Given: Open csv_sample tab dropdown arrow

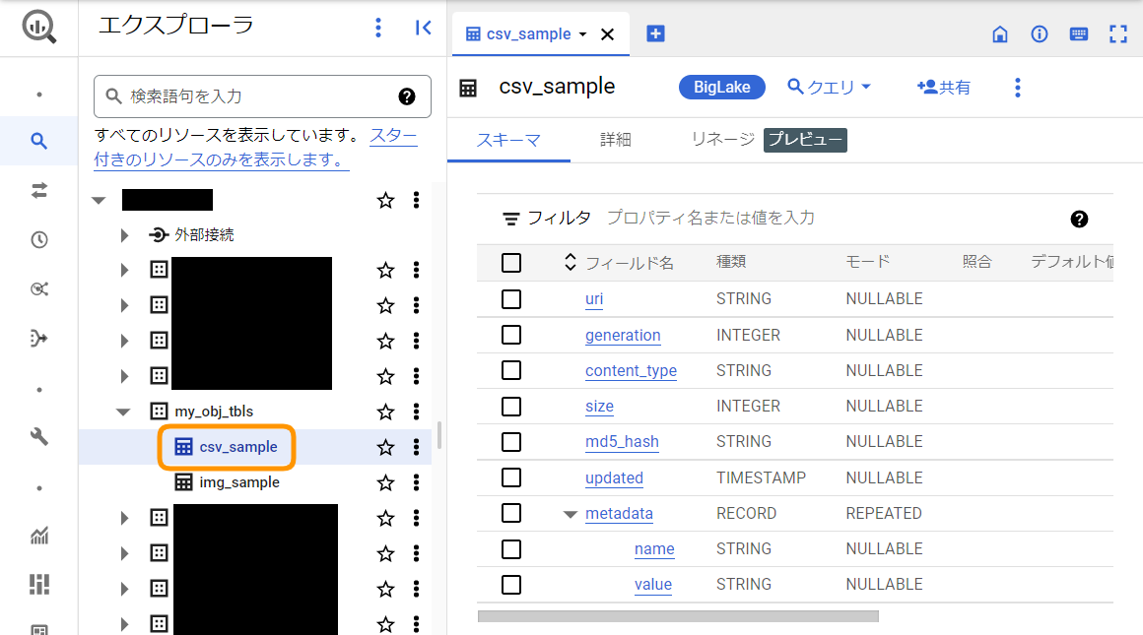Looking at the screenshot, I should click(582, 34).
